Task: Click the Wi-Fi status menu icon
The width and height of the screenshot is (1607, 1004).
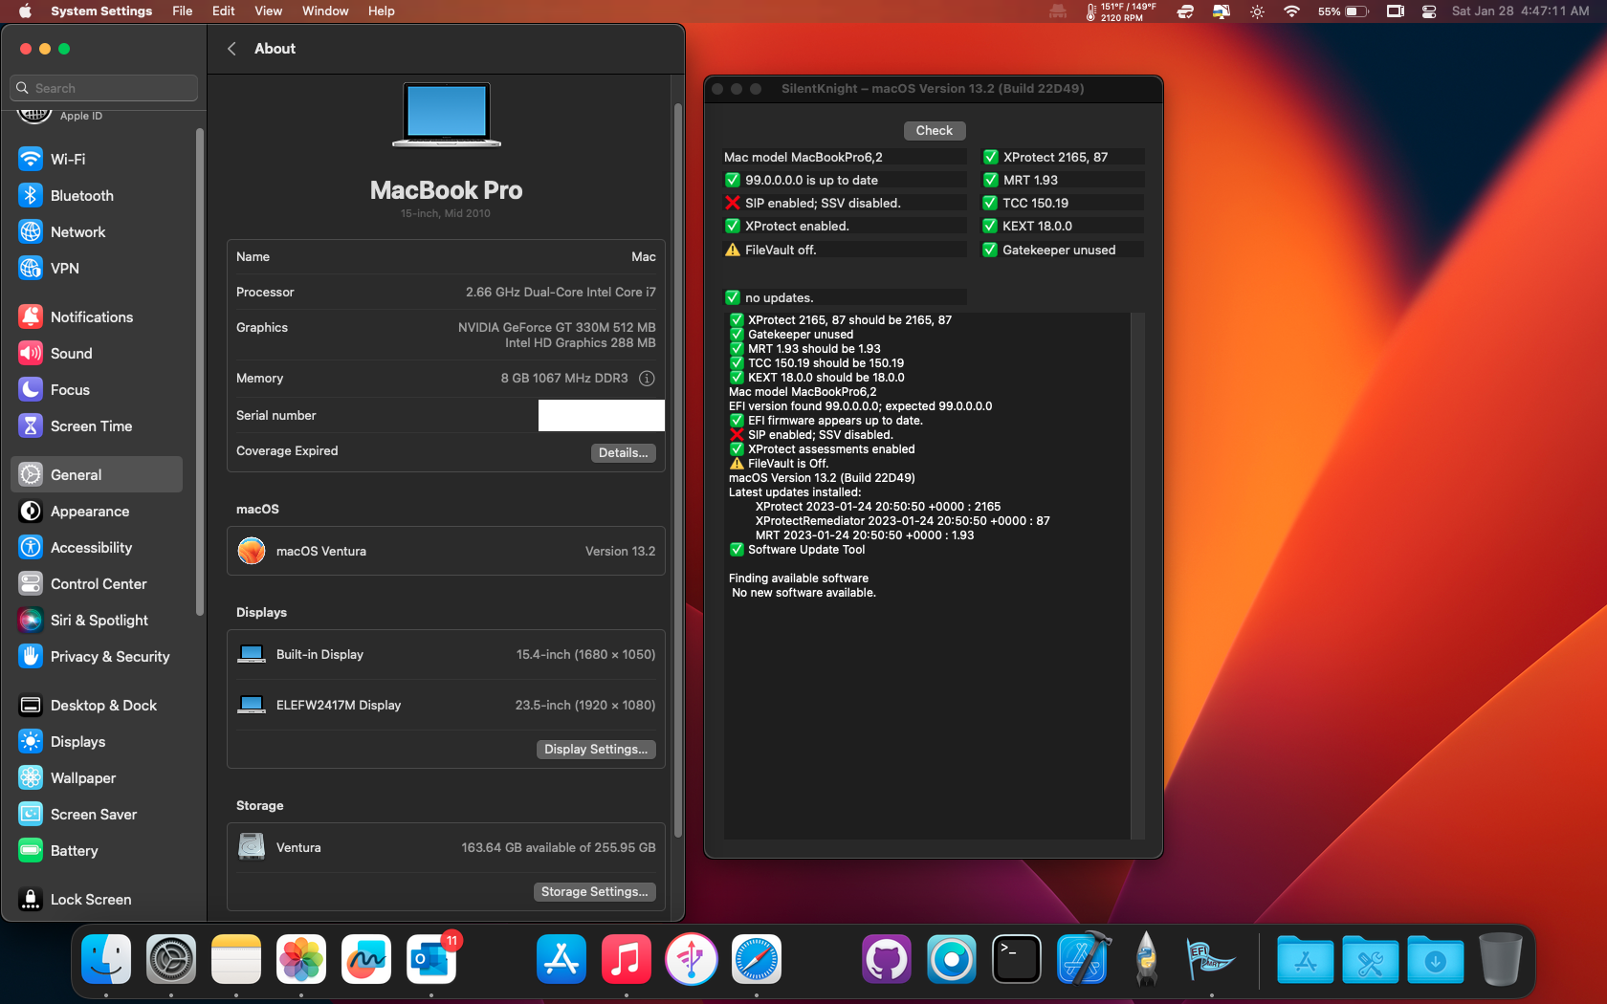Action: click(x=1291, y=11)
